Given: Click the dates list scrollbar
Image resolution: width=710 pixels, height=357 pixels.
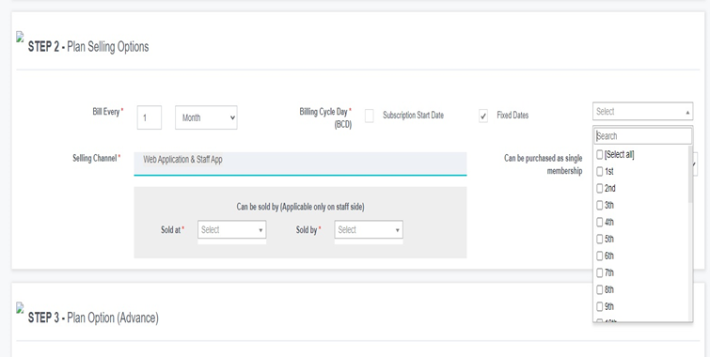Looking at the screenshot, I should (690, 174).
